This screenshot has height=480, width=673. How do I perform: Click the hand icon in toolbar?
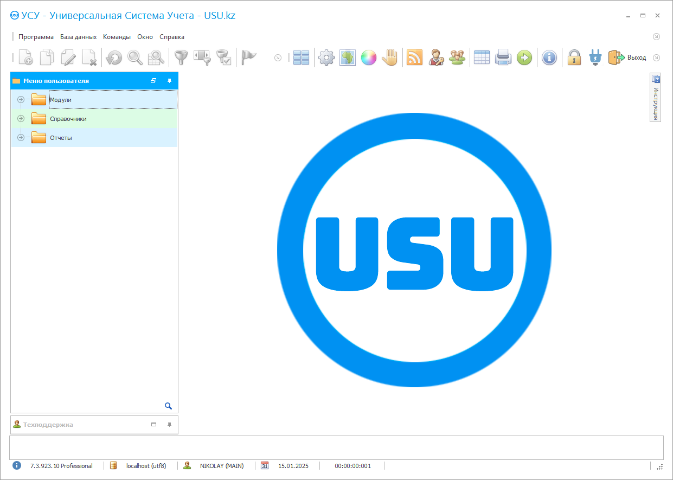pyautogui.click(x=389, y=57)
